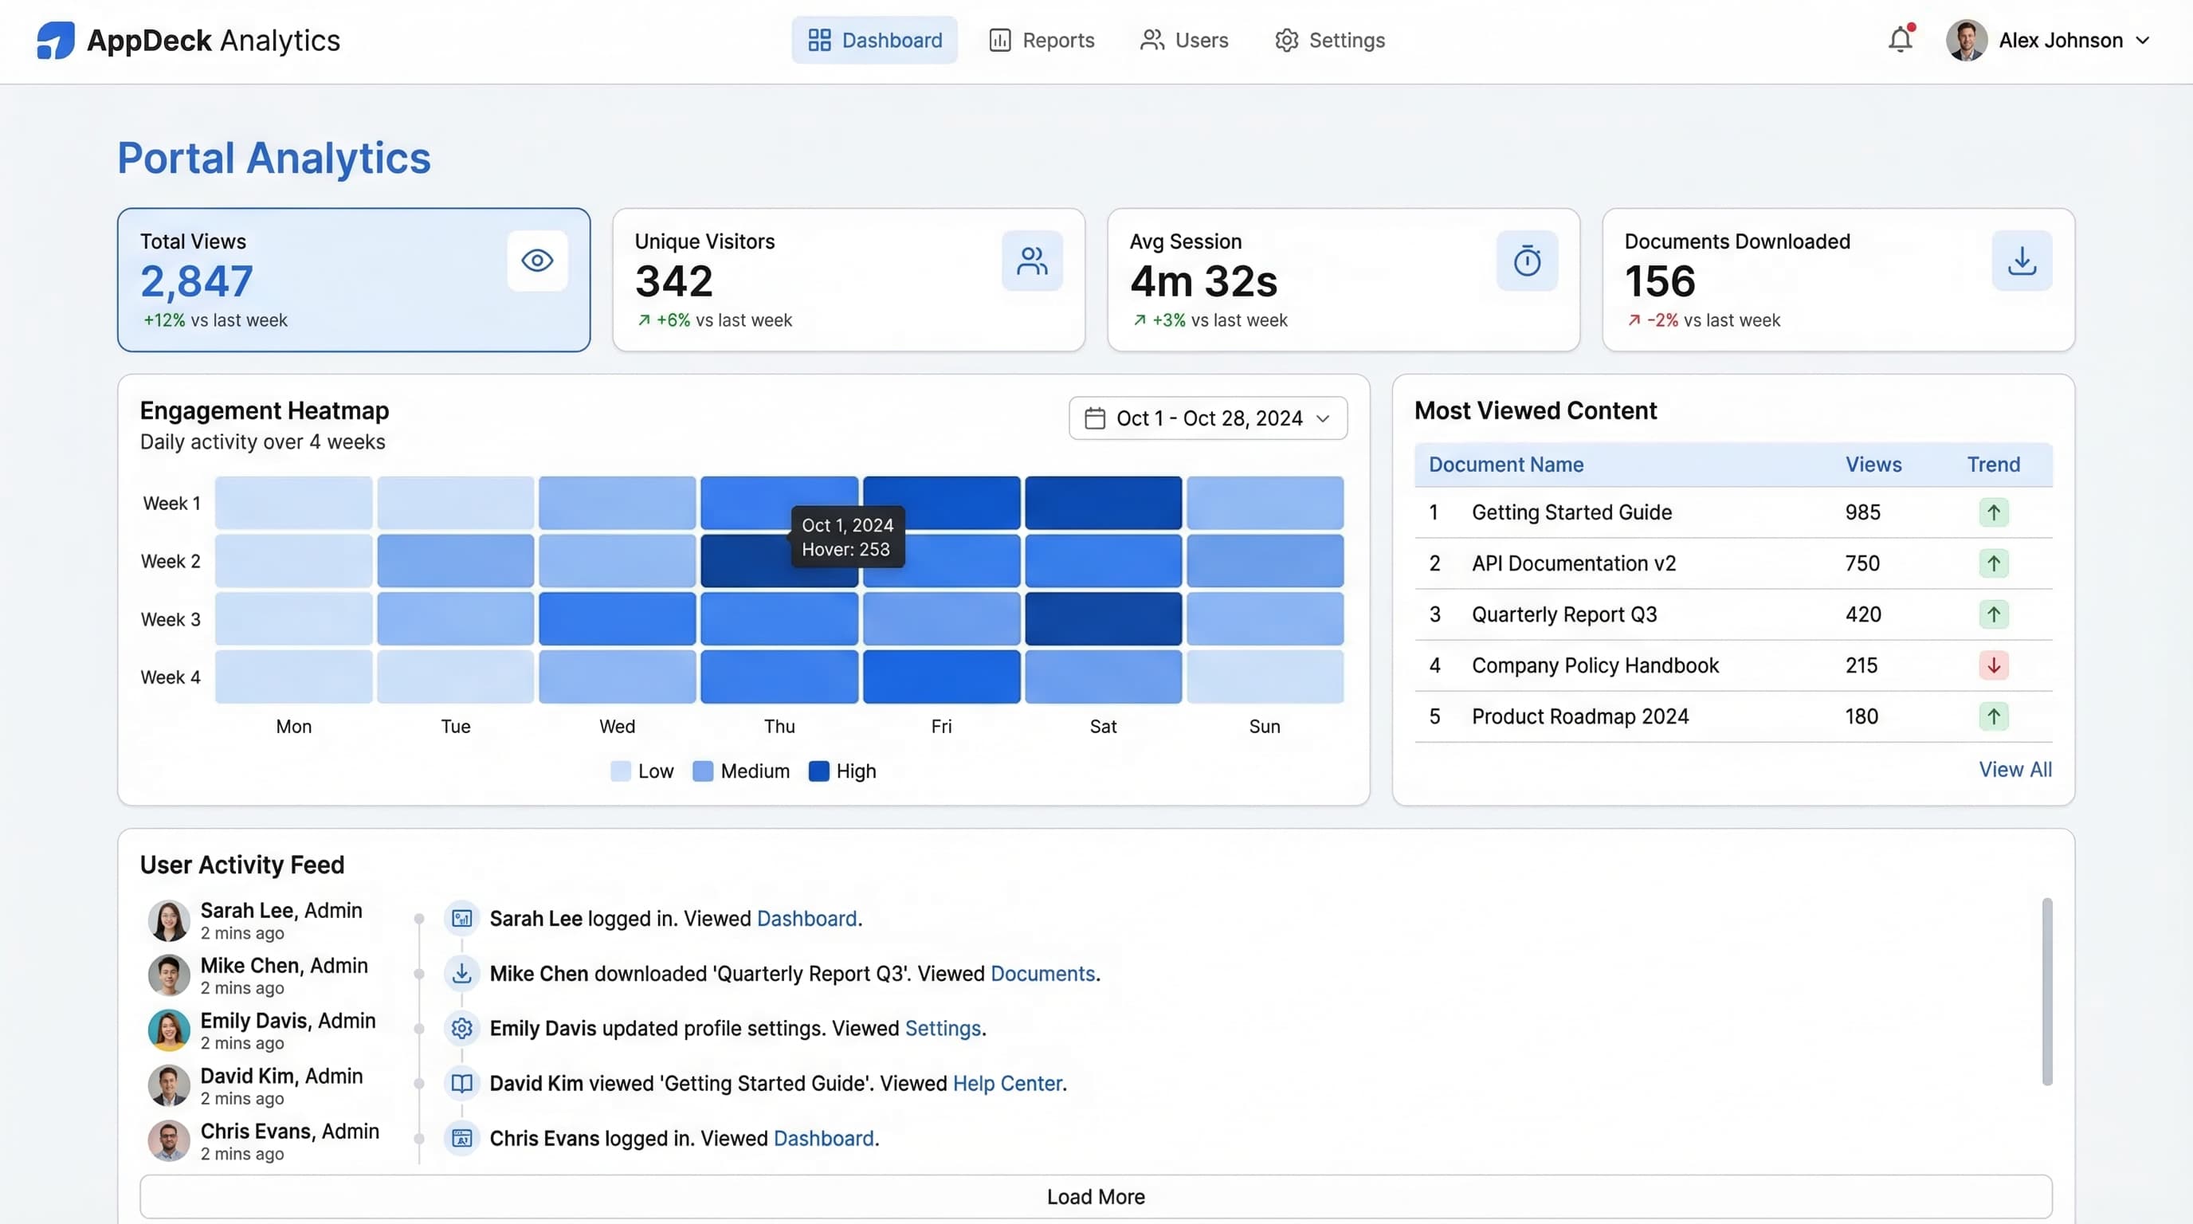Open the notifications bell
Image resolution: width=2193 pixels, height=1224 pixels.
click(1900, 39)
